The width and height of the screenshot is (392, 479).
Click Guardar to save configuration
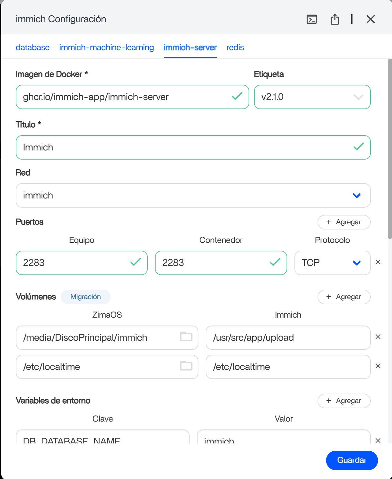tap(352, 460)
